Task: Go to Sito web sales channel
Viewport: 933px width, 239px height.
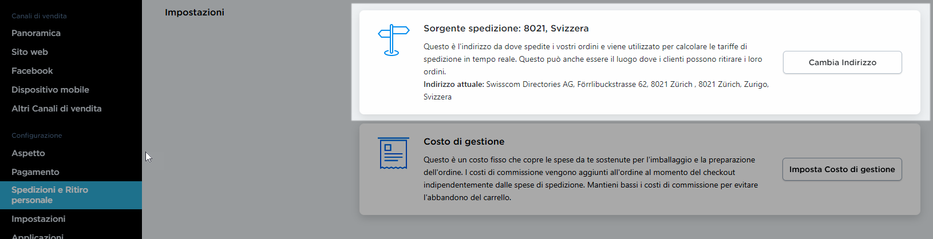Action: click(x=30, y=52)
